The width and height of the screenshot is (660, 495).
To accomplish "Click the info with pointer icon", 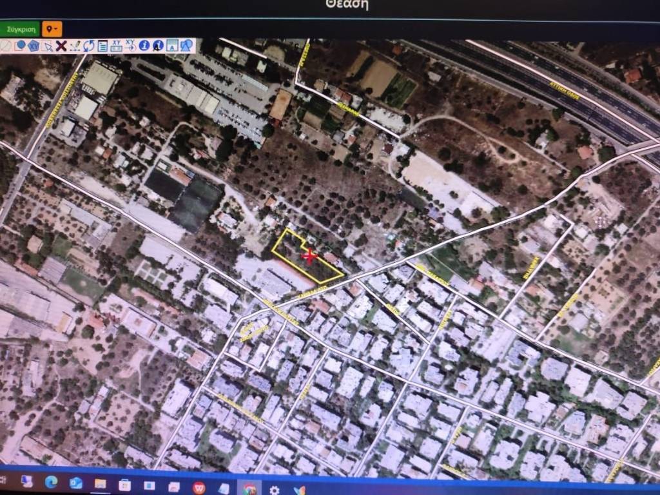I will [158, 45].
